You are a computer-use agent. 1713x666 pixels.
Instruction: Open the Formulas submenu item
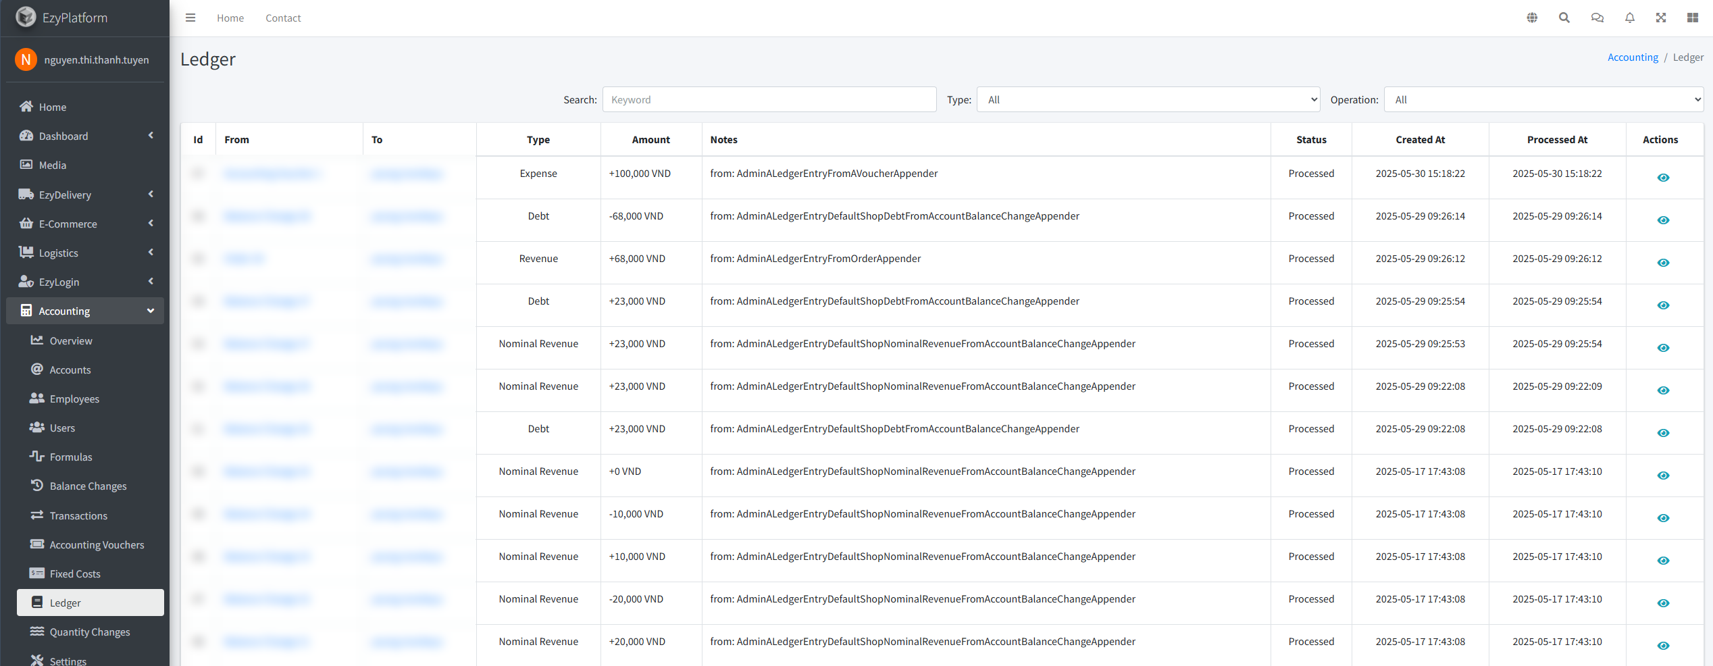coord(91,457)
